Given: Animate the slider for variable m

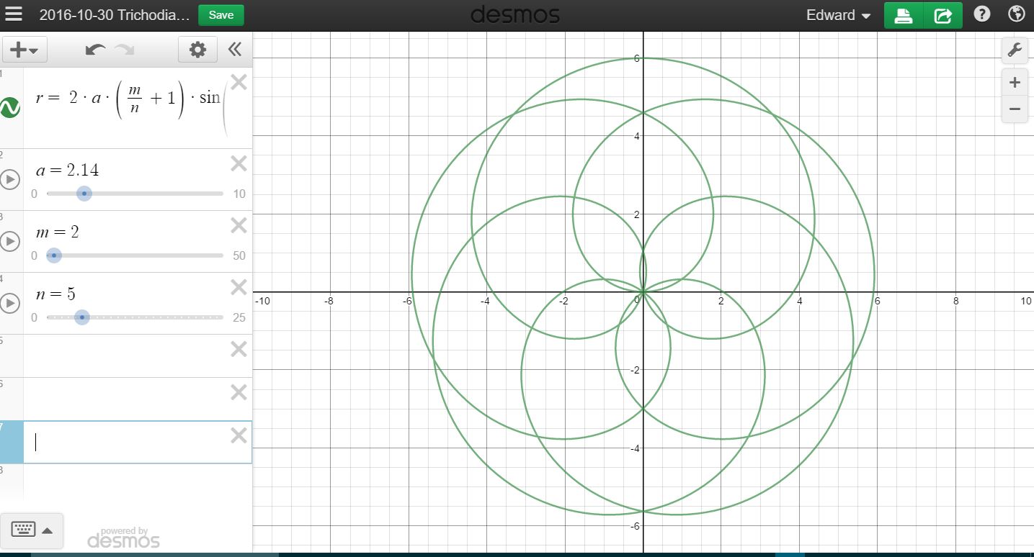Looking at the screenshot, I should click(x=11, y=242).
